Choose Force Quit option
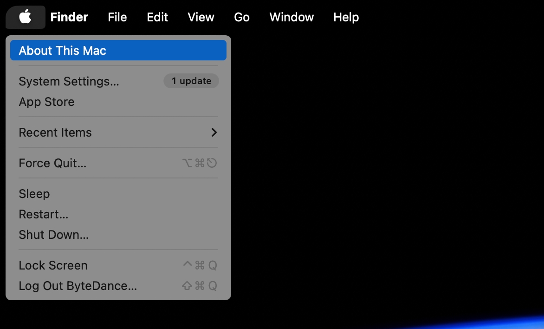544x329 pixels. (x=52, y=163)
